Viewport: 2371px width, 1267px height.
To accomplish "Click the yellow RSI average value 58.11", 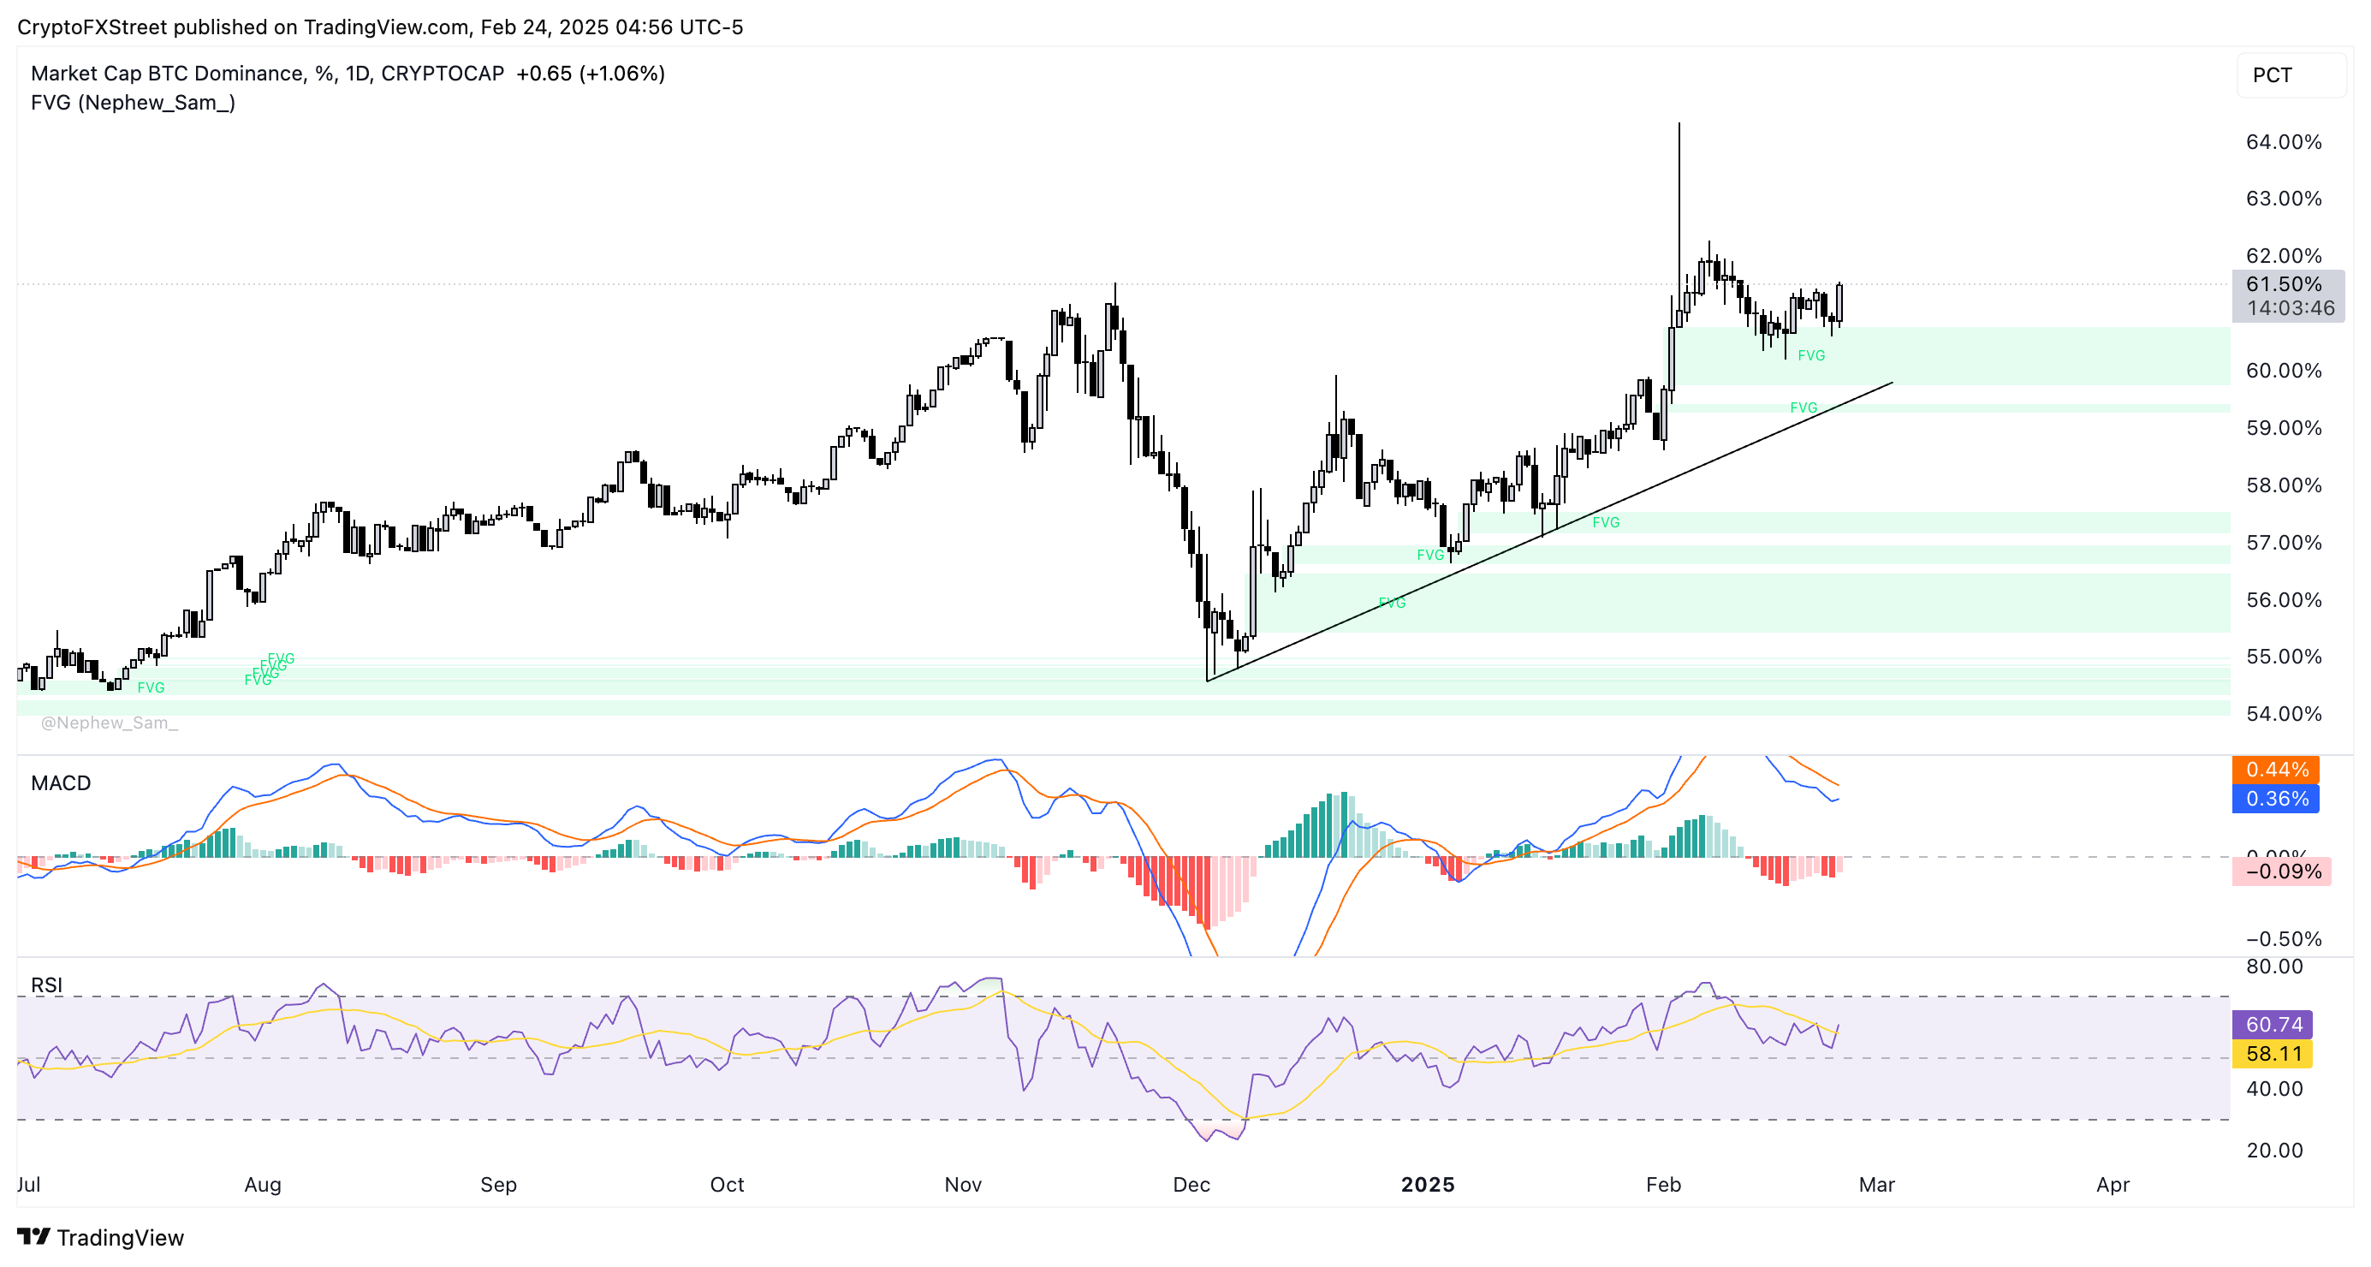I will pyautogui.click(x=2273, y=1053).
